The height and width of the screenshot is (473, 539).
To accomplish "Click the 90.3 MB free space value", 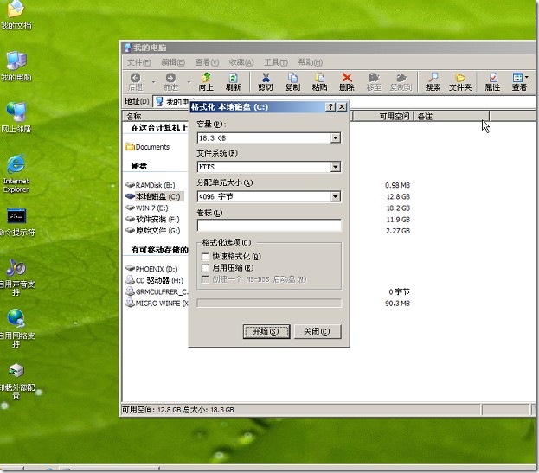I will pos(398,304).
